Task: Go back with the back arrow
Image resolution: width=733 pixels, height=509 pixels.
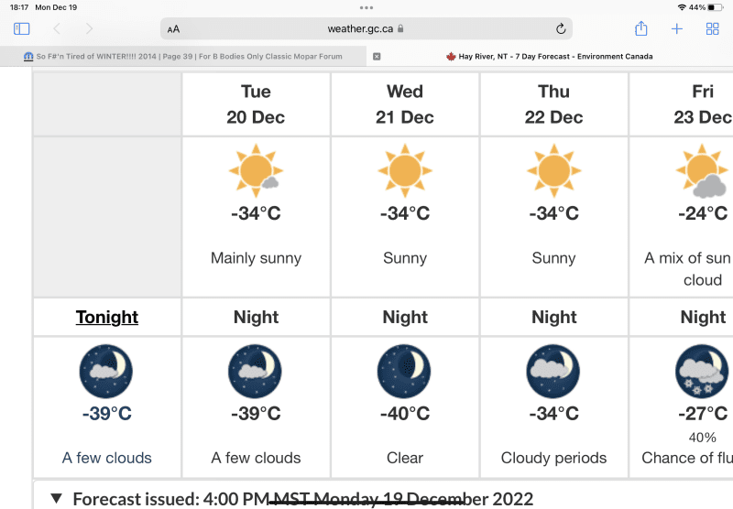Action: (58, 29)
